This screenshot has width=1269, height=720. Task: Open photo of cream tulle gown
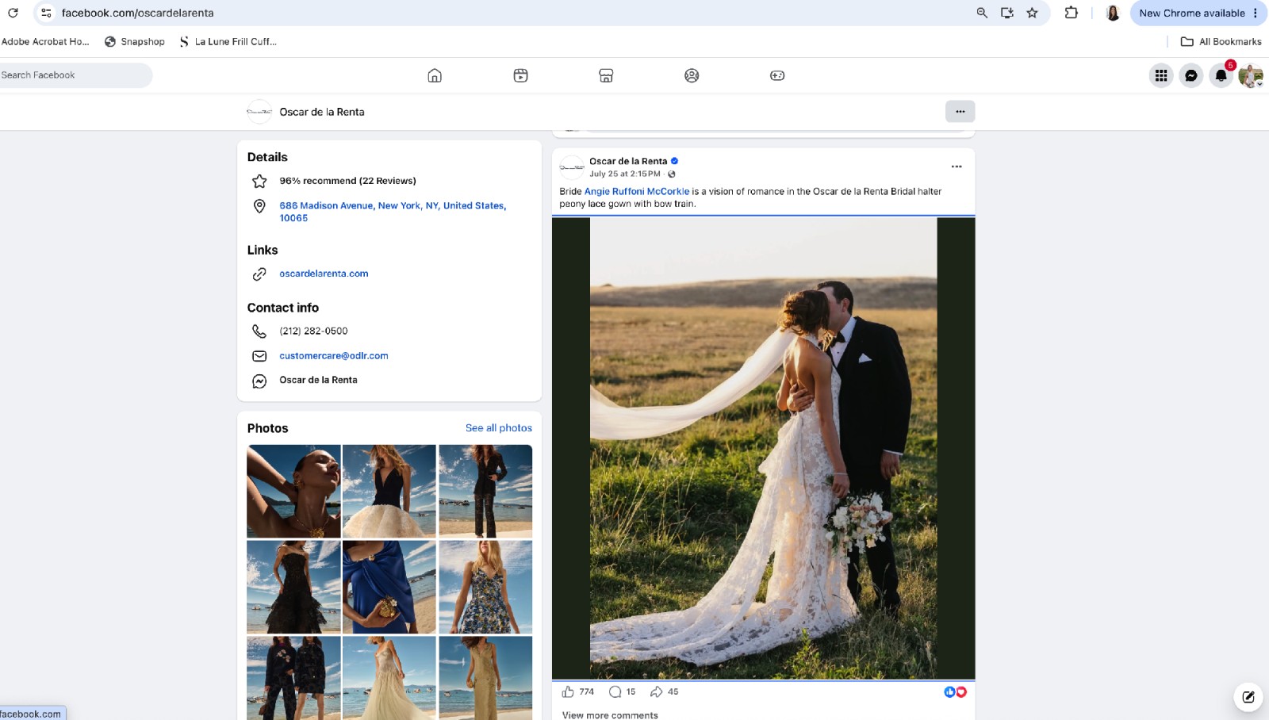pyautogui.click(x=389, y=678)
